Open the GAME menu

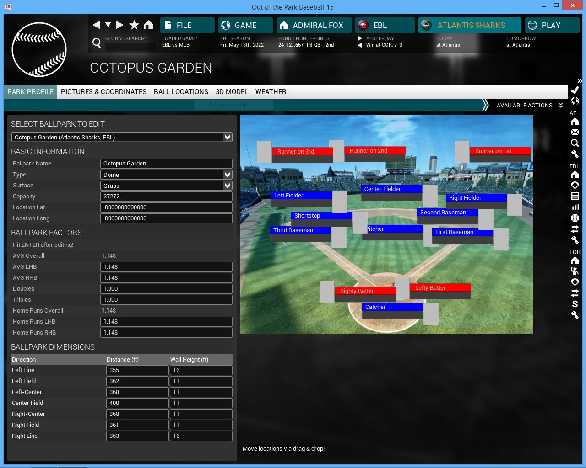point(245,25)
